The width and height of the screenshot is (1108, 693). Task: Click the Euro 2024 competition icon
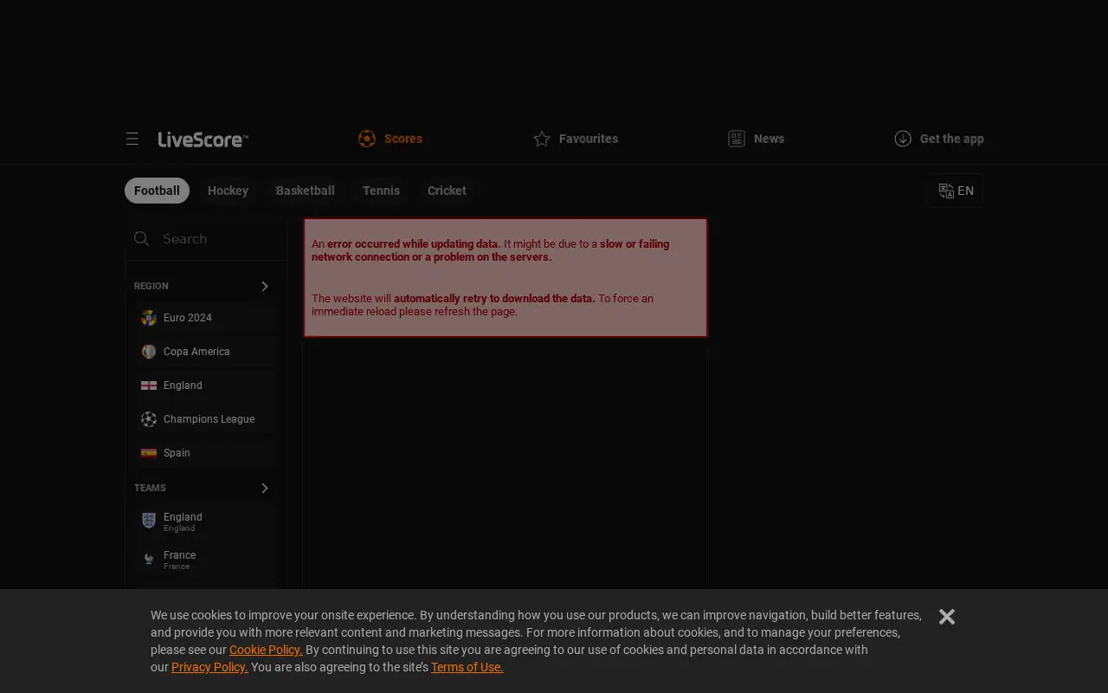pyautogui.click(x=149, y=318)
